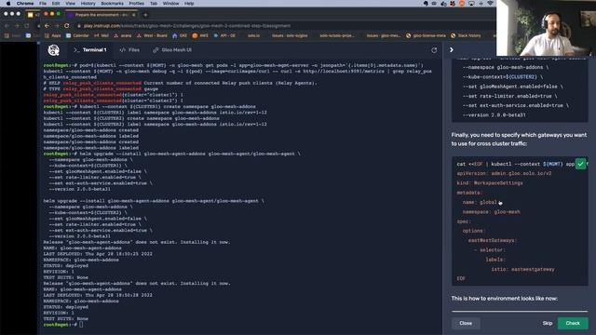The height and width of the screenshot is (335, 596).
Task: Open the asana bookmark
Action: coord(122,35)
